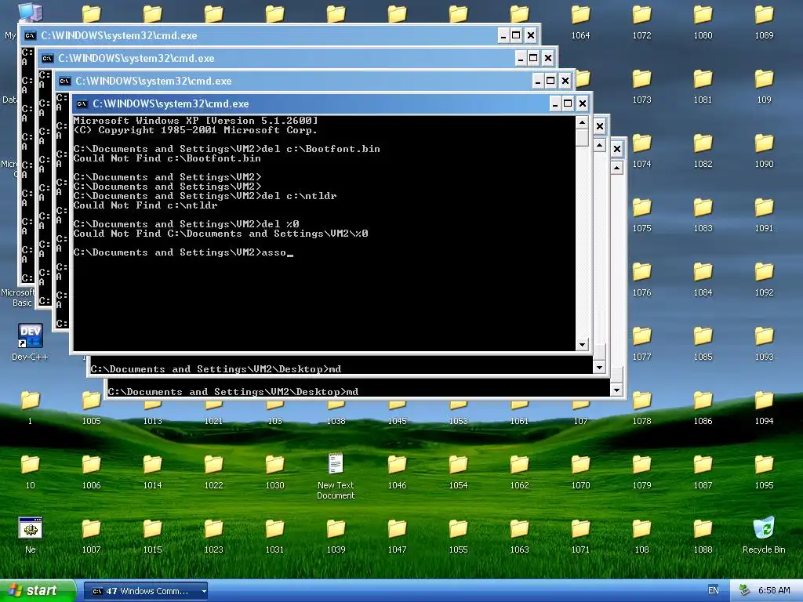Select folder 109 on the desktop
Viewport: 803px width, 602px height.
point(764,79)
